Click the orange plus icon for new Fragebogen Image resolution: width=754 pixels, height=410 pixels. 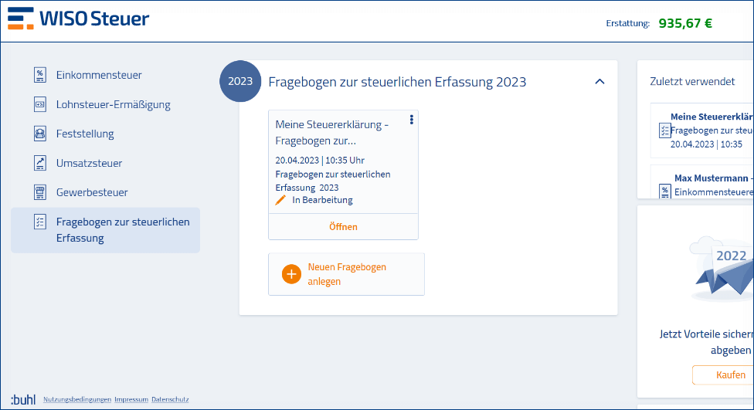(291, 274)
